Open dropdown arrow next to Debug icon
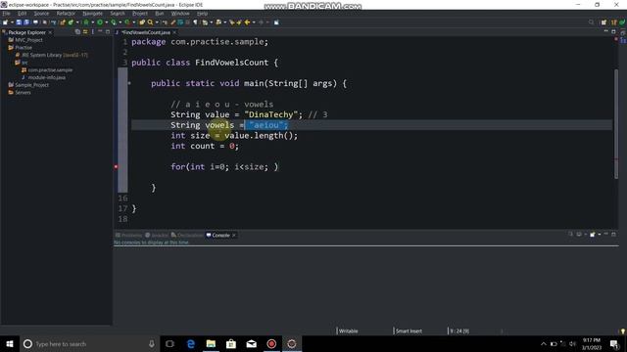The width and height of the screenshot is (627, 352). coord(92,22)
